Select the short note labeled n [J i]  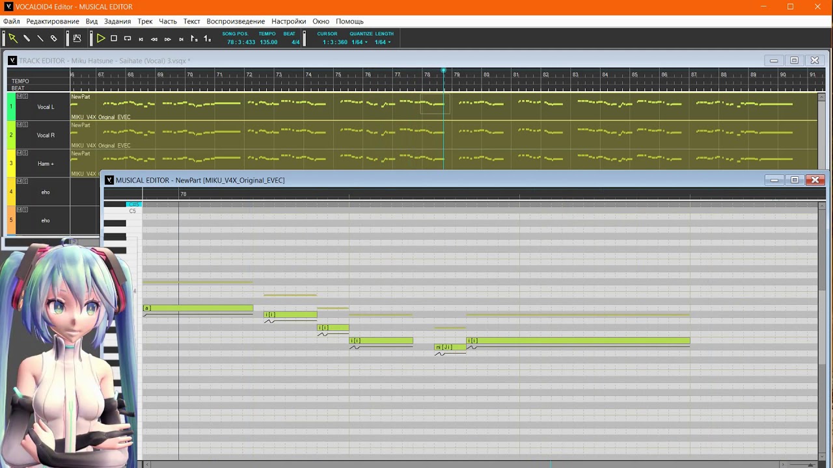[x=450, y=347]
